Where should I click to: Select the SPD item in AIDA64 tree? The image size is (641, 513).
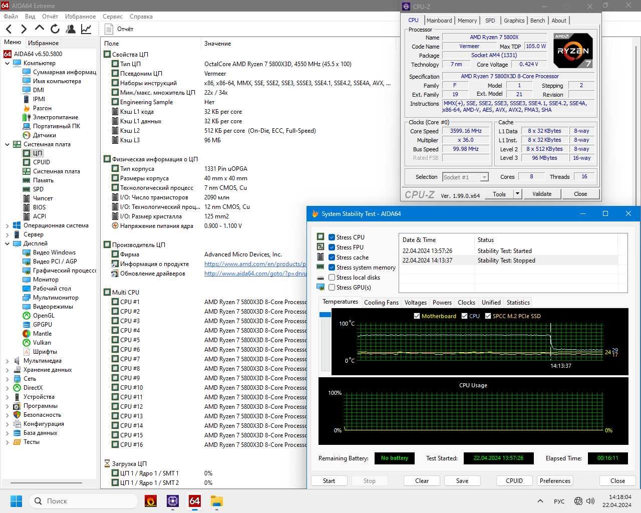tap(38, 189)
